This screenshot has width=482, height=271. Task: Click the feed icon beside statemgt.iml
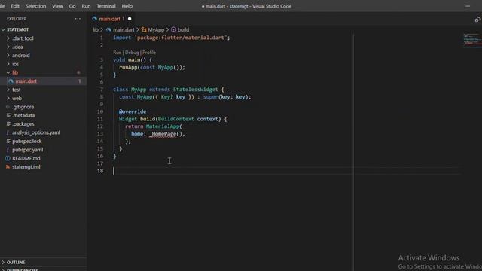click(x=8, y=167)
